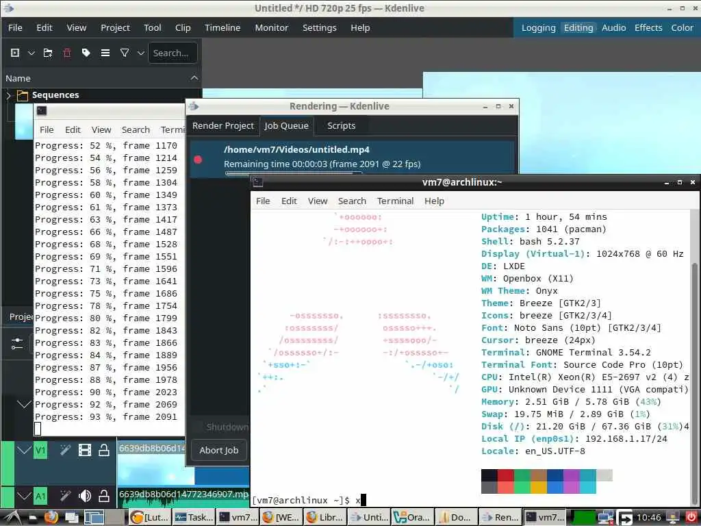Screen dimensions: 701x526
Task: Open the Tags panel icon in bin toolbar
Action: [86, 53]
